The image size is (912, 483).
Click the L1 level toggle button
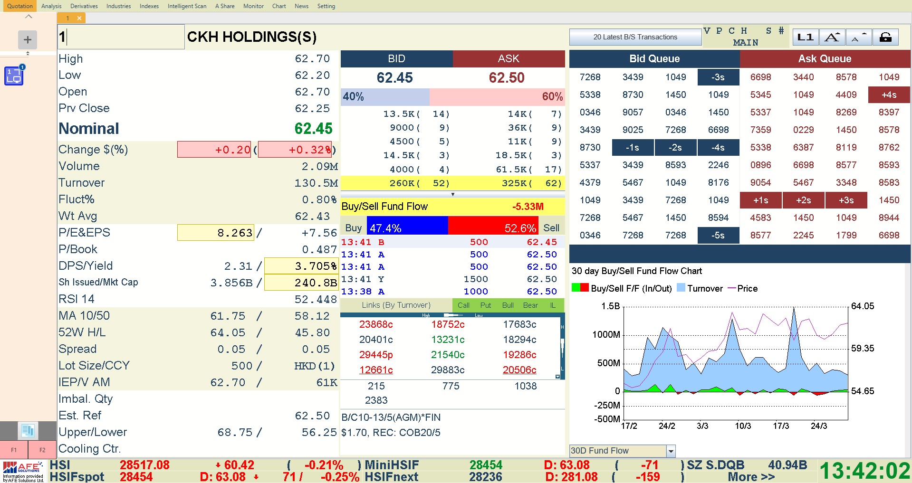pos(805,37)
